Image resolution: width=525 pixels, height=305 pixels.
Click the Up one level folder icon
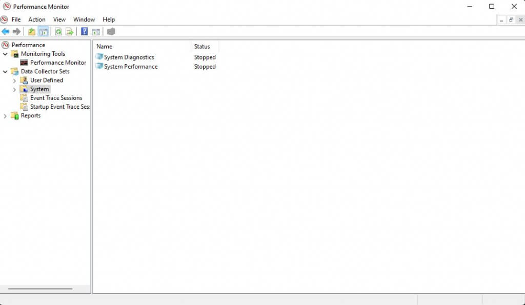pyautogui.click(x=31, y=32)
